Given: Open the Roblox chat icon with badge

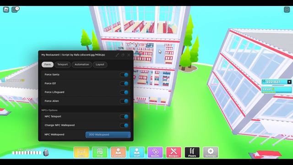Looking at the screenshot, I should [15, 10].
